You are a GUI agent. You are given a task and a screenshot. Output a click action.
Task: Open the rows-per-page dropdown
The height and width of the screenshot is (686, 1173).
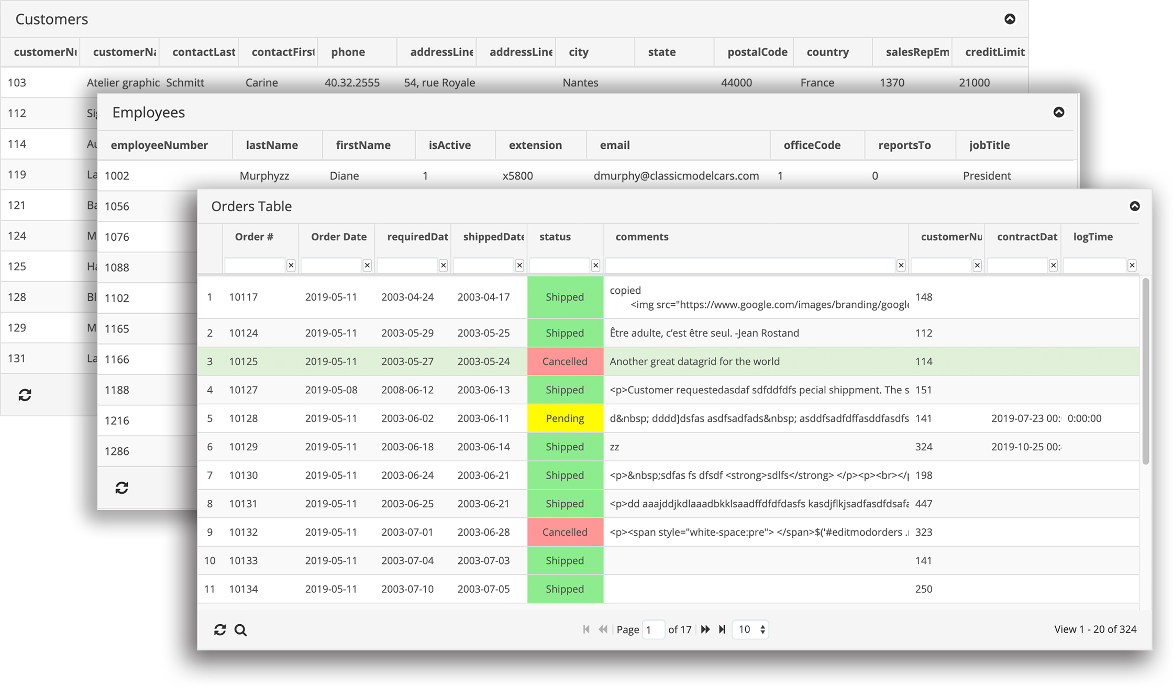pos(750,629)
